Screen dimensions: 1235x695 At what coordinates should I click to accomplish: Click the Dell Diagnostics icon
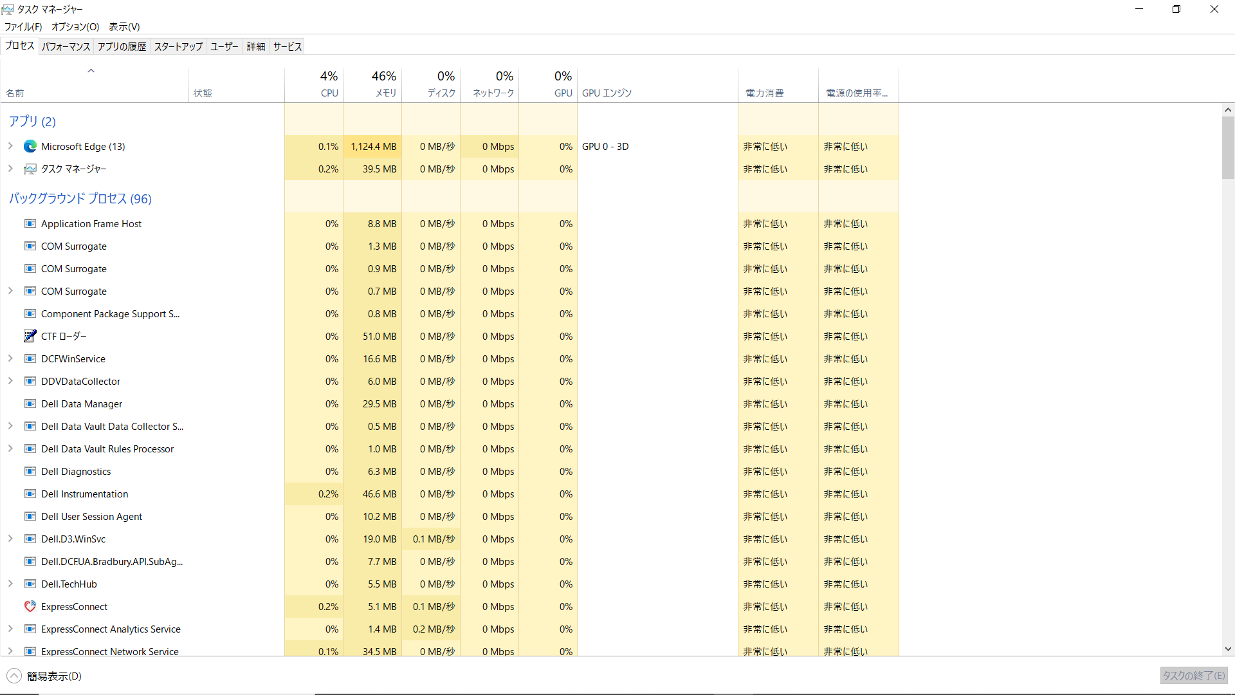(x=30, y=472)
